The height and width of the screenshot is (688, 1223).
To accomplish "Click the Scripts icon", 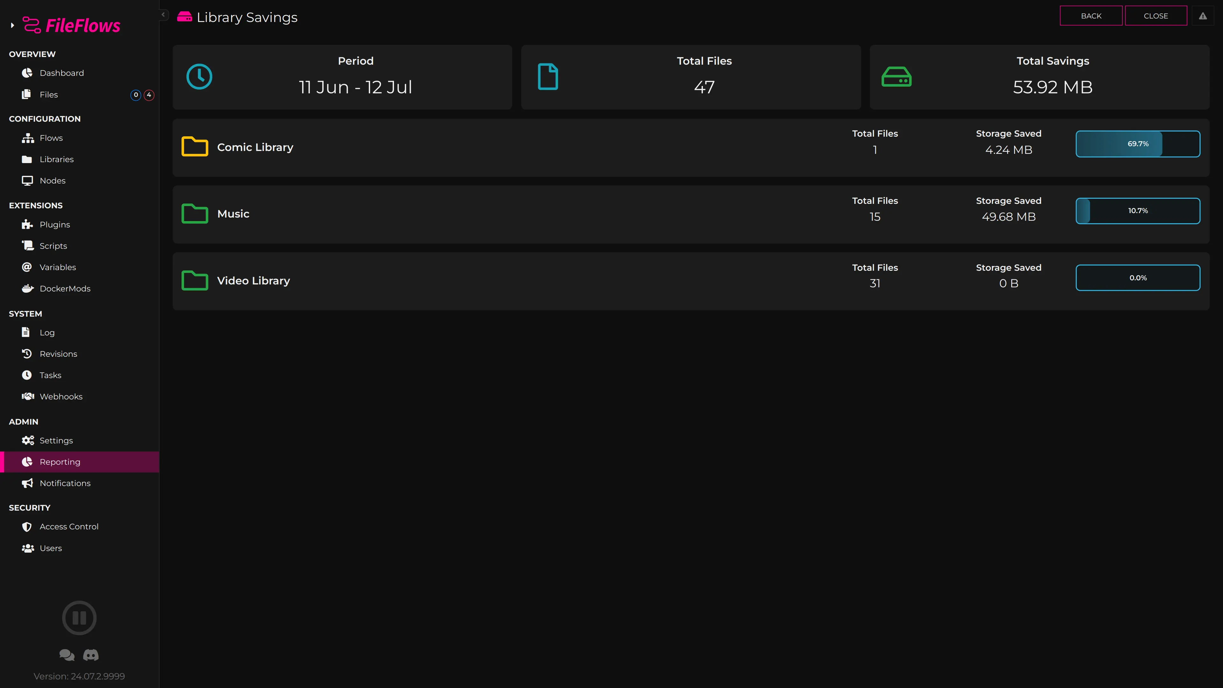I will (x=27, y=246).
